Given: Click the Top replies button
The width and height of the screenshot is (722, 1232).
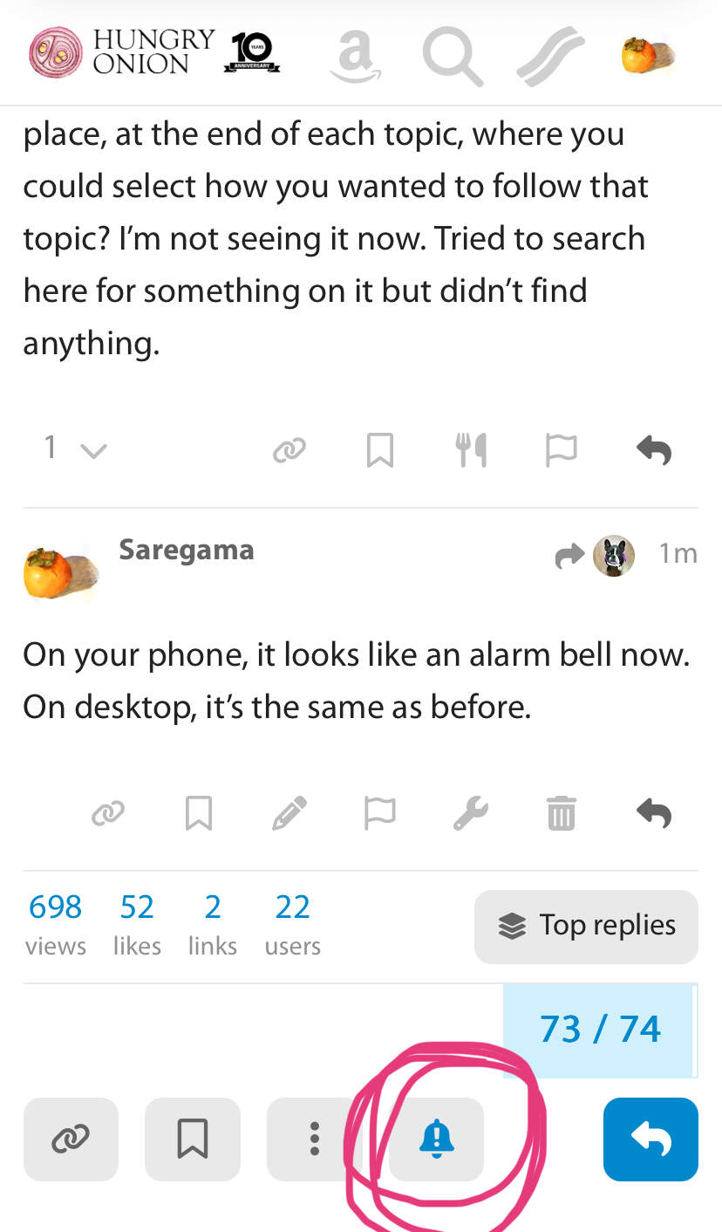Looking at the screenshot, I should click(x=586, y=926).
